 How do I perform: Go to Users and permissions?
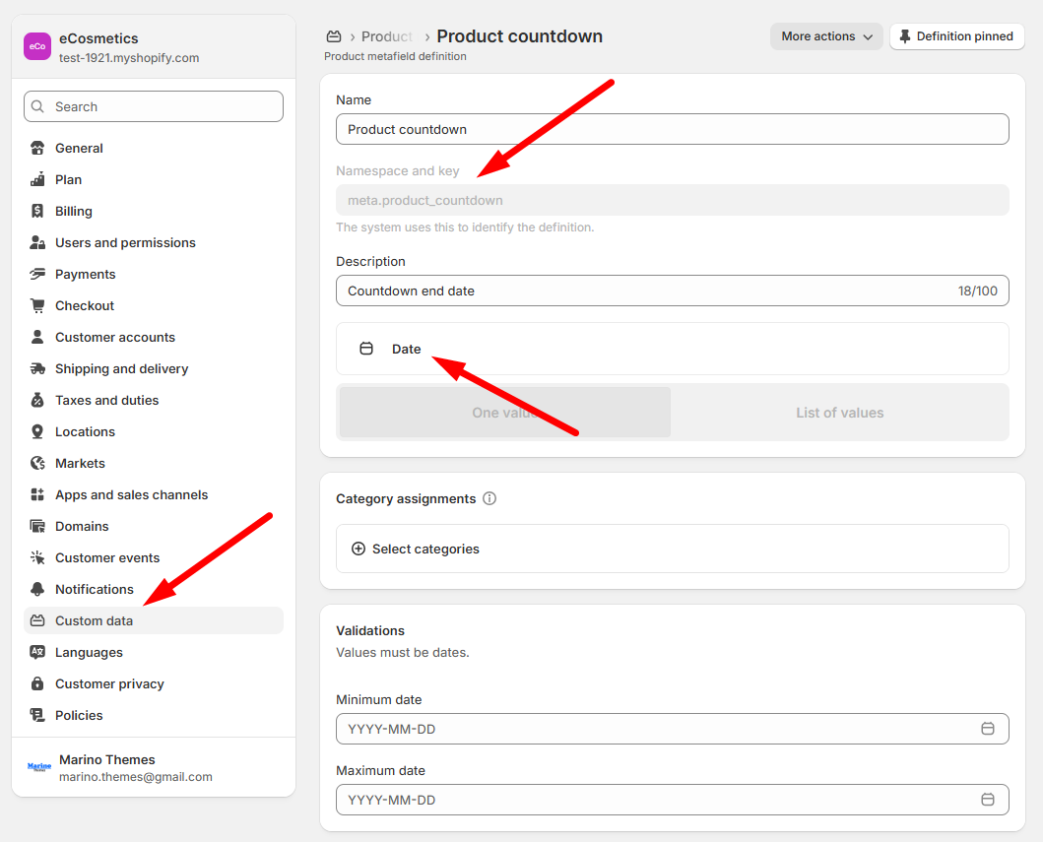(154, 243)
